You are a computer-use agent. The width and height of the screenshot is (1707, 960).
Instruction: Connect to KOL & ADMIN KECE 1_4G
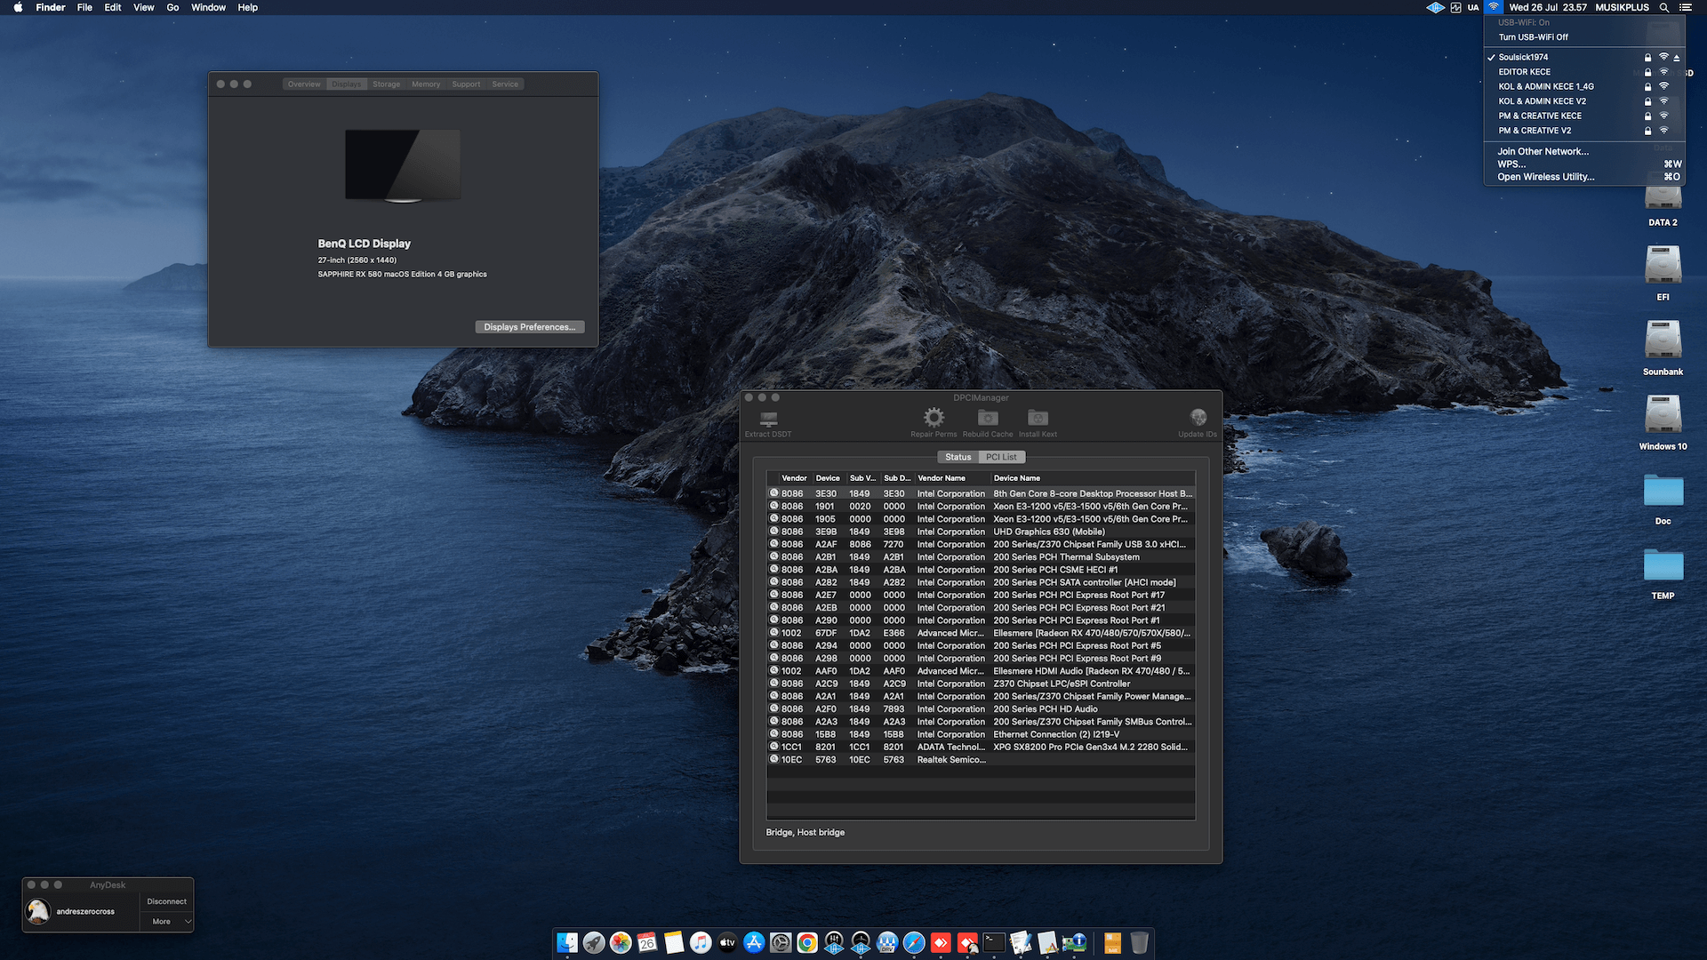tap(1584, 86)
